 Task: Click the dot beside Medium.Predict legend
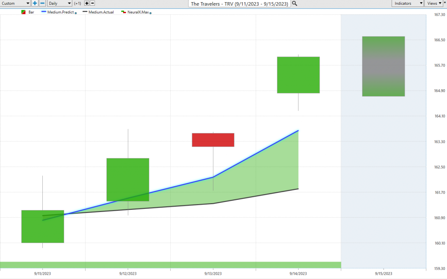tap(76, 13)
